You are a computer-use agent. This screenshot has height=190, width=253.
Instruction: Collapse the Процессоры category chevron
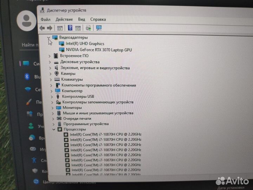(x=54, y=129)
